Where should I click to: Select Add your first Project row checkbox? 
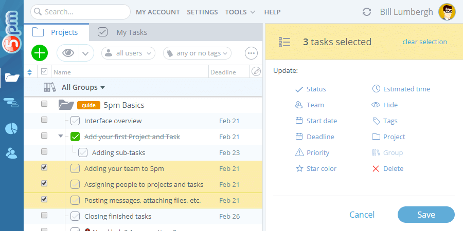pos(44,136)
